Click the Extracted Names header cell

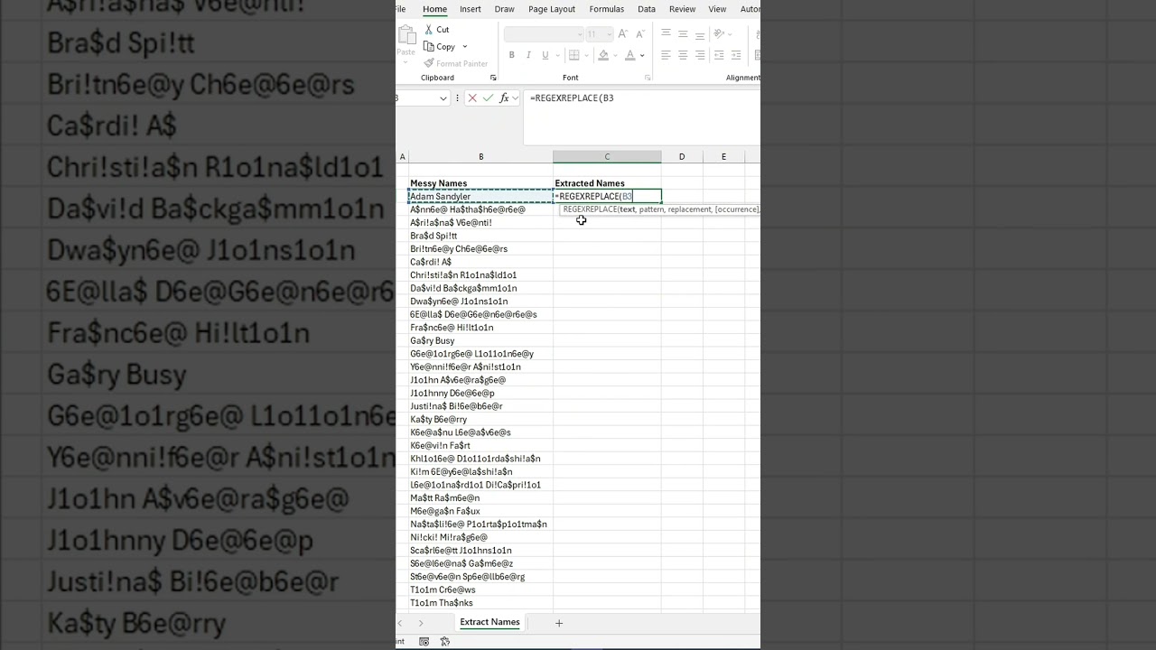607,183
